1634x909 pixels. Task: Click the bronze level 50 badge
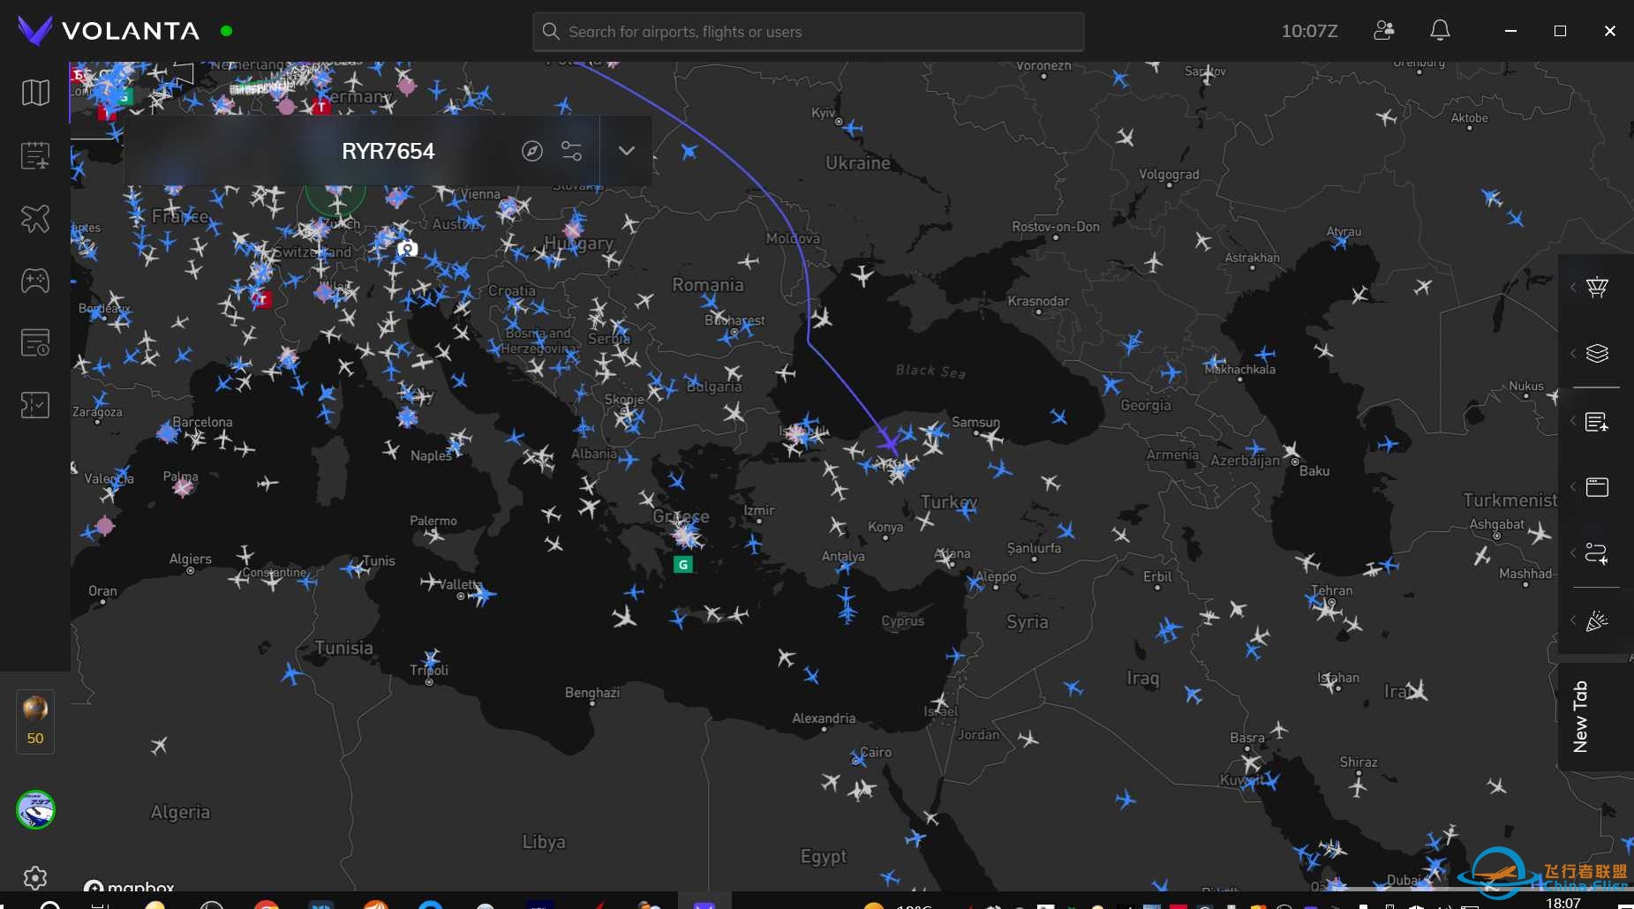tap(35, 721)
